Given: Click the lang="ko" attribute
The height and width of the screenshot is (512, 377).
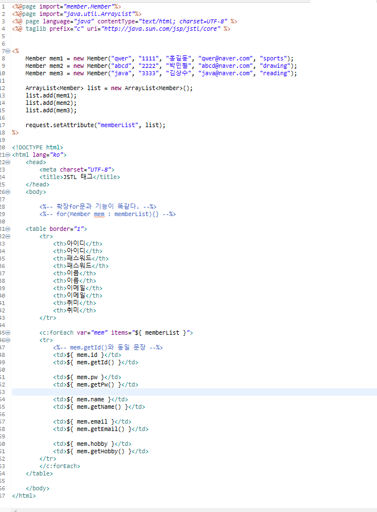Looking at the screenshot, I should [x=48, y=155].
